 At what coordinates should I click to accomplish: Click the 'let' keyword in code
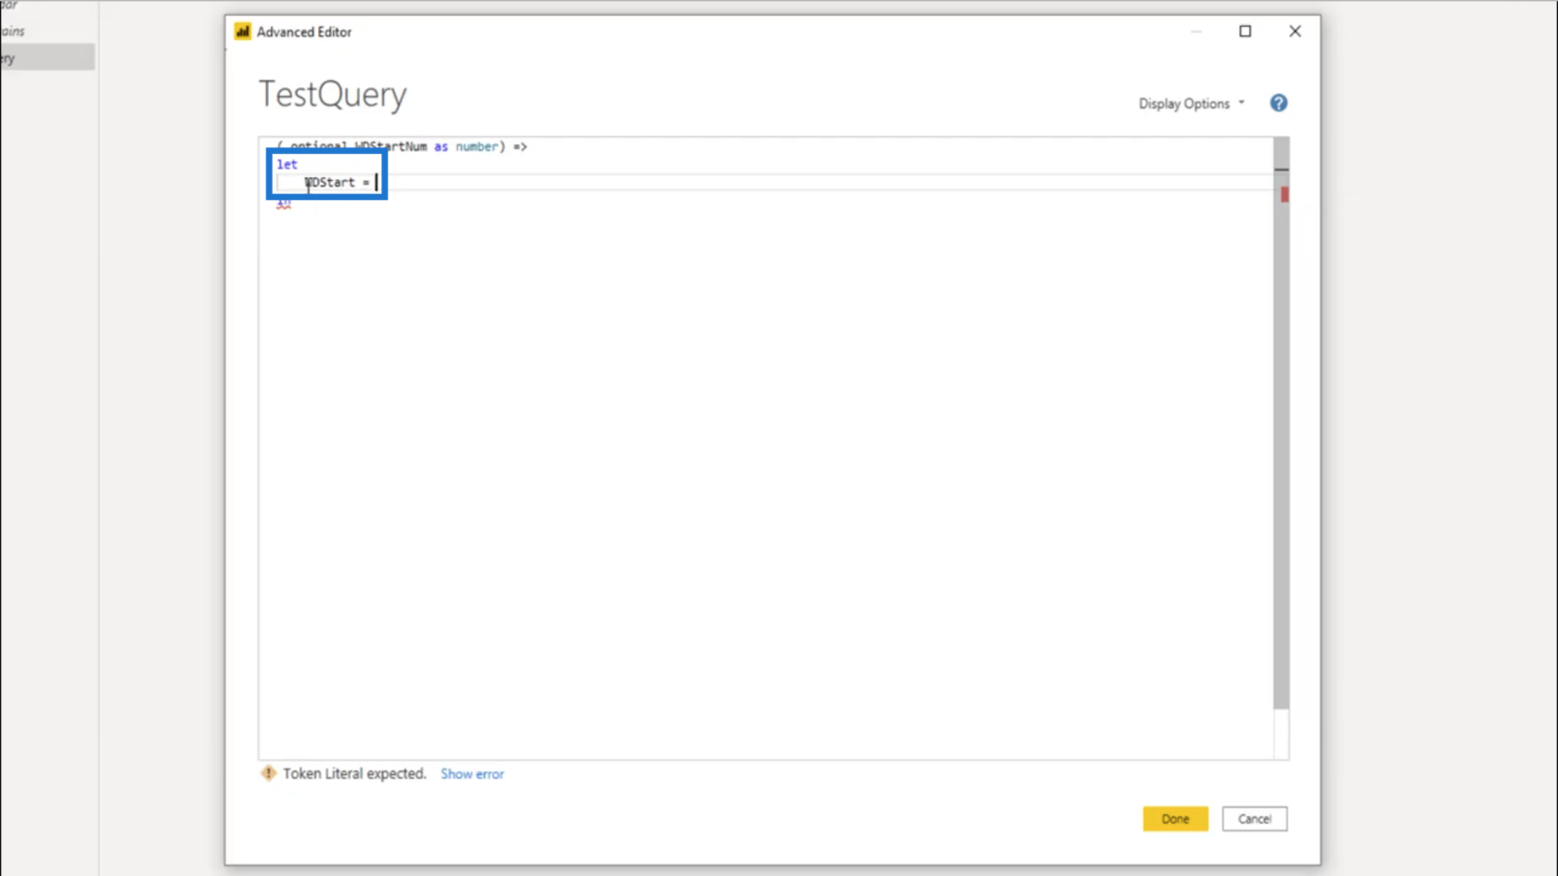coord(287,164)
